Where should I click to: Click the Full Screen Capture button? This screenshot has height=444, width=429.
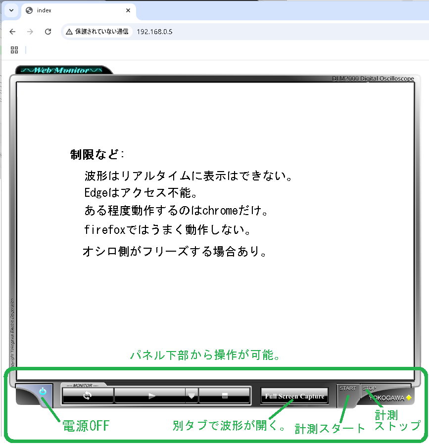294,396
